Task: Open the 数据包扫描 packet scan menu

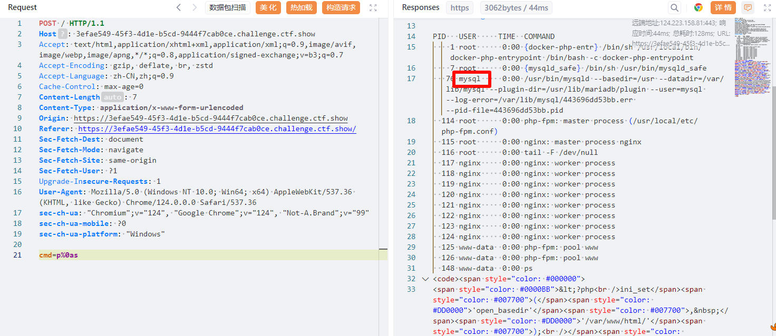Action: pyautogui.click(x=227, y=7)
